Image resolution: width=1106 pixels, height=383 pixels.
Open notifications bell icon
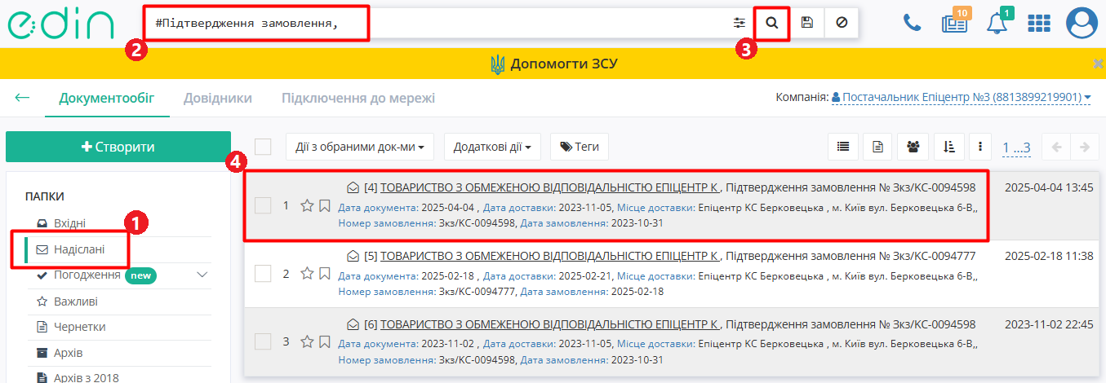coord(997,23)
